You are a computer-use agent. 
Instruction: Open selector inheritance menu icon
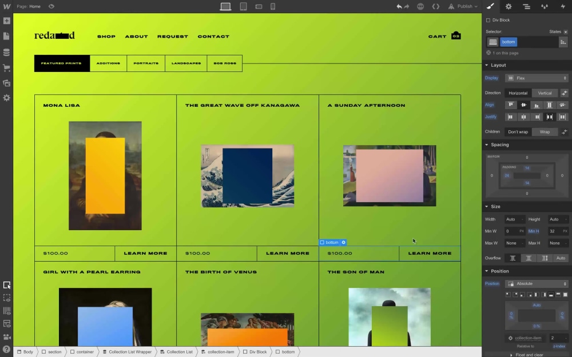[563, 42]
